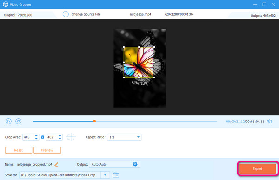Play the video with the play button

8,122
